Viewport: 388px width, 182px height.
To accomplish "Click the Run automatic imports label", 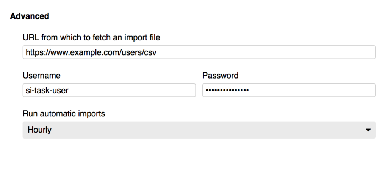I will click(x=64, y=114).
